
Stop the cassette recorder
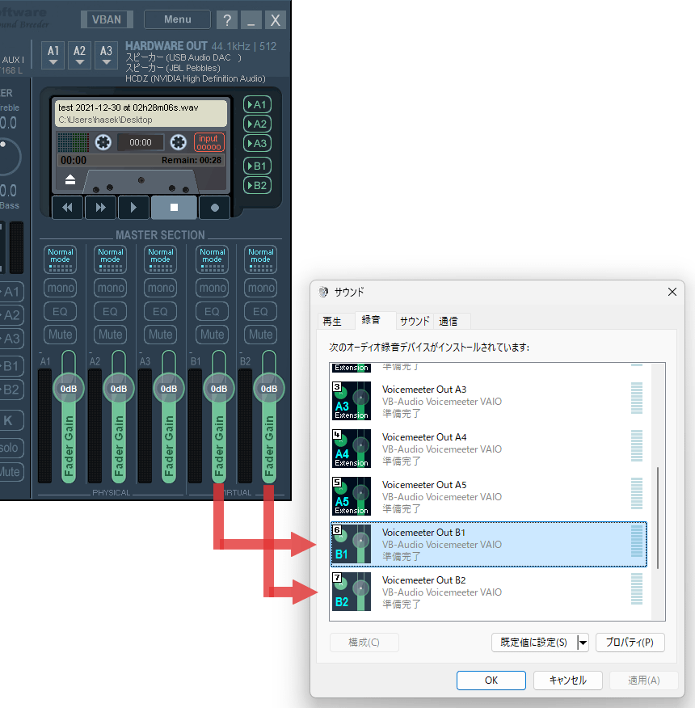click(174, 208)
